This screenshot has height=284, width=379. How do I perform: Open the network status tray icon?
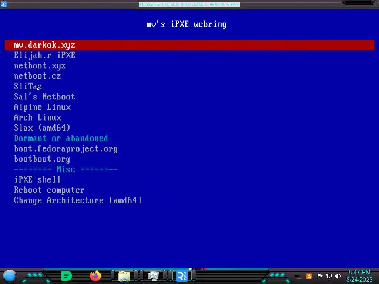click(x=329, y=276)
